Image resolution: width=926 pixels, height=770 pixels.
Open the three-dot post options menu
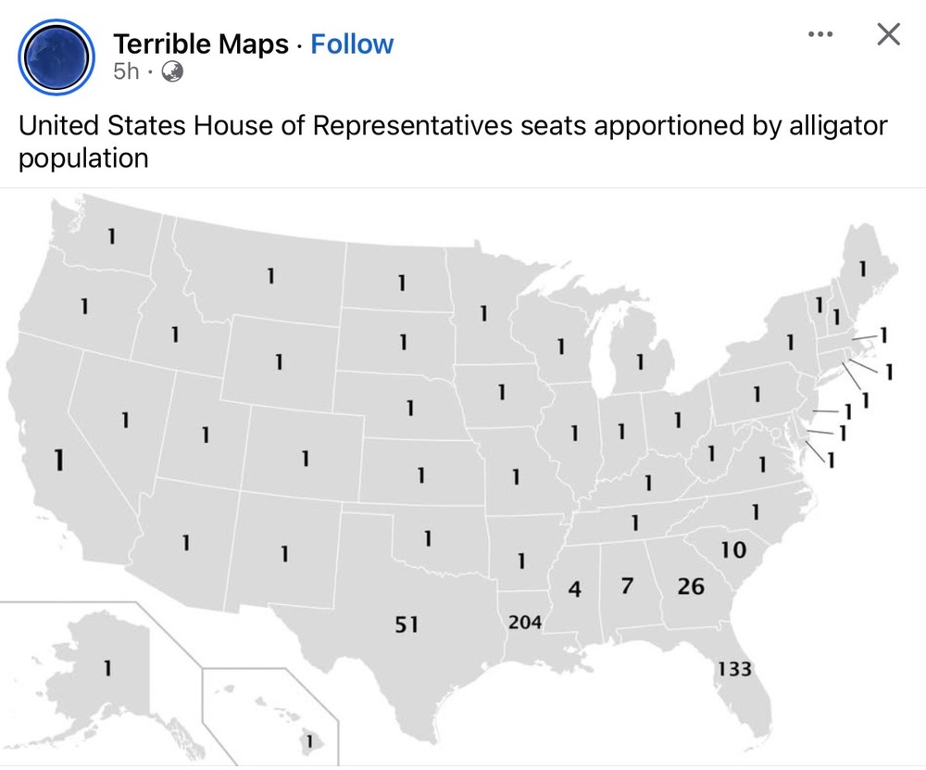pos(820,35)
